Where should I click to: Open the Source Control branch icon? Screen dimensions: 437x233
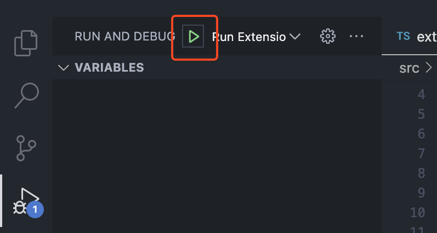point(26,148)
